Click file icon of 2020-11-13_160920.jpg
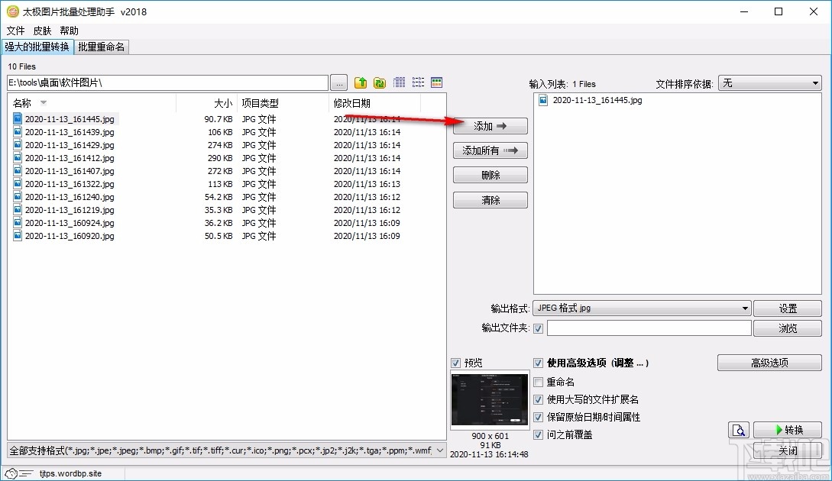Screen dimensions: 832x481 coord(18,235)
